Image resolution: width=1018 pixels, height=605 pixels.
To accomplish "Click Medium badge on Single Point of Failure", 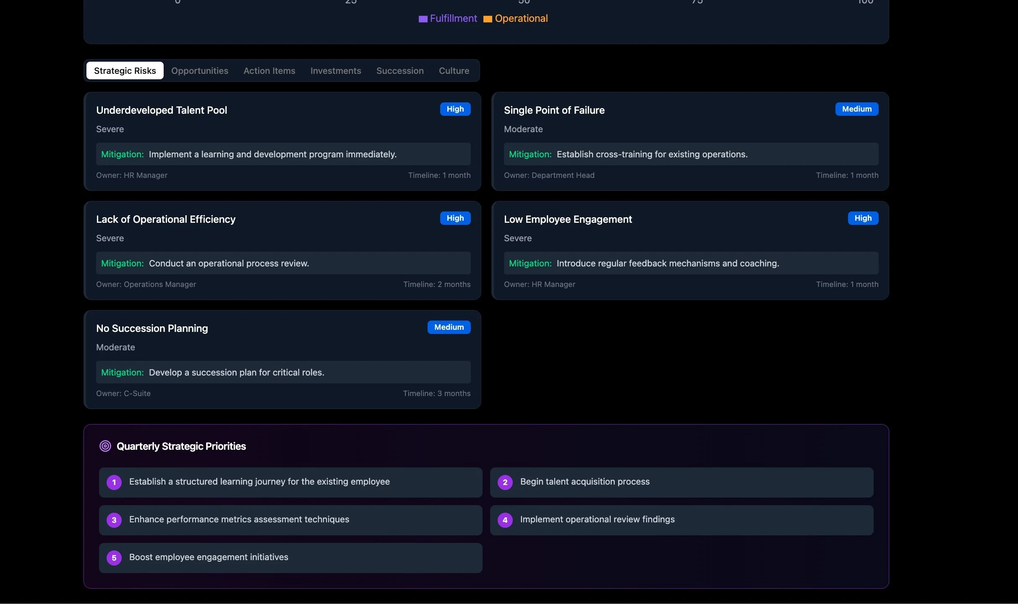I will point(856,109).
